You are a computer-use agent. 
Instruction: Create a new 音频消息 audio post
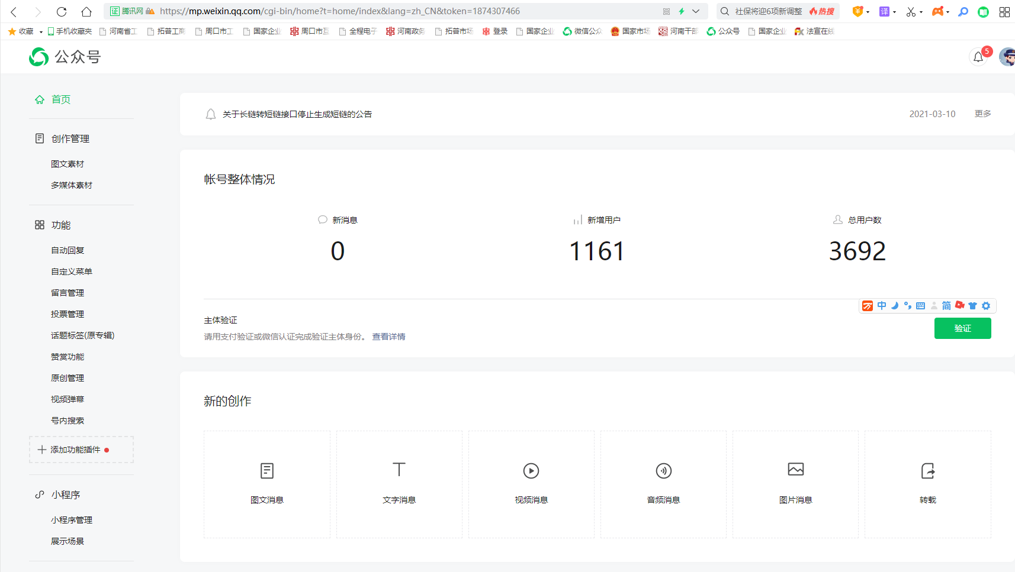[x=663, y=471]
